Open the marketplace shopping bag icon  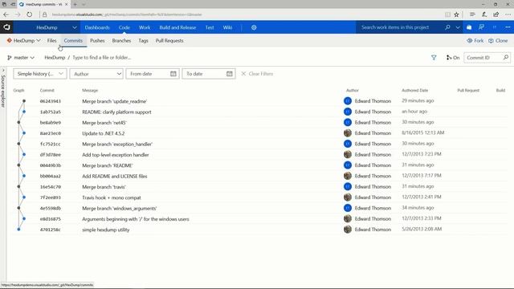pyautogui.click(x=469, y=27)
